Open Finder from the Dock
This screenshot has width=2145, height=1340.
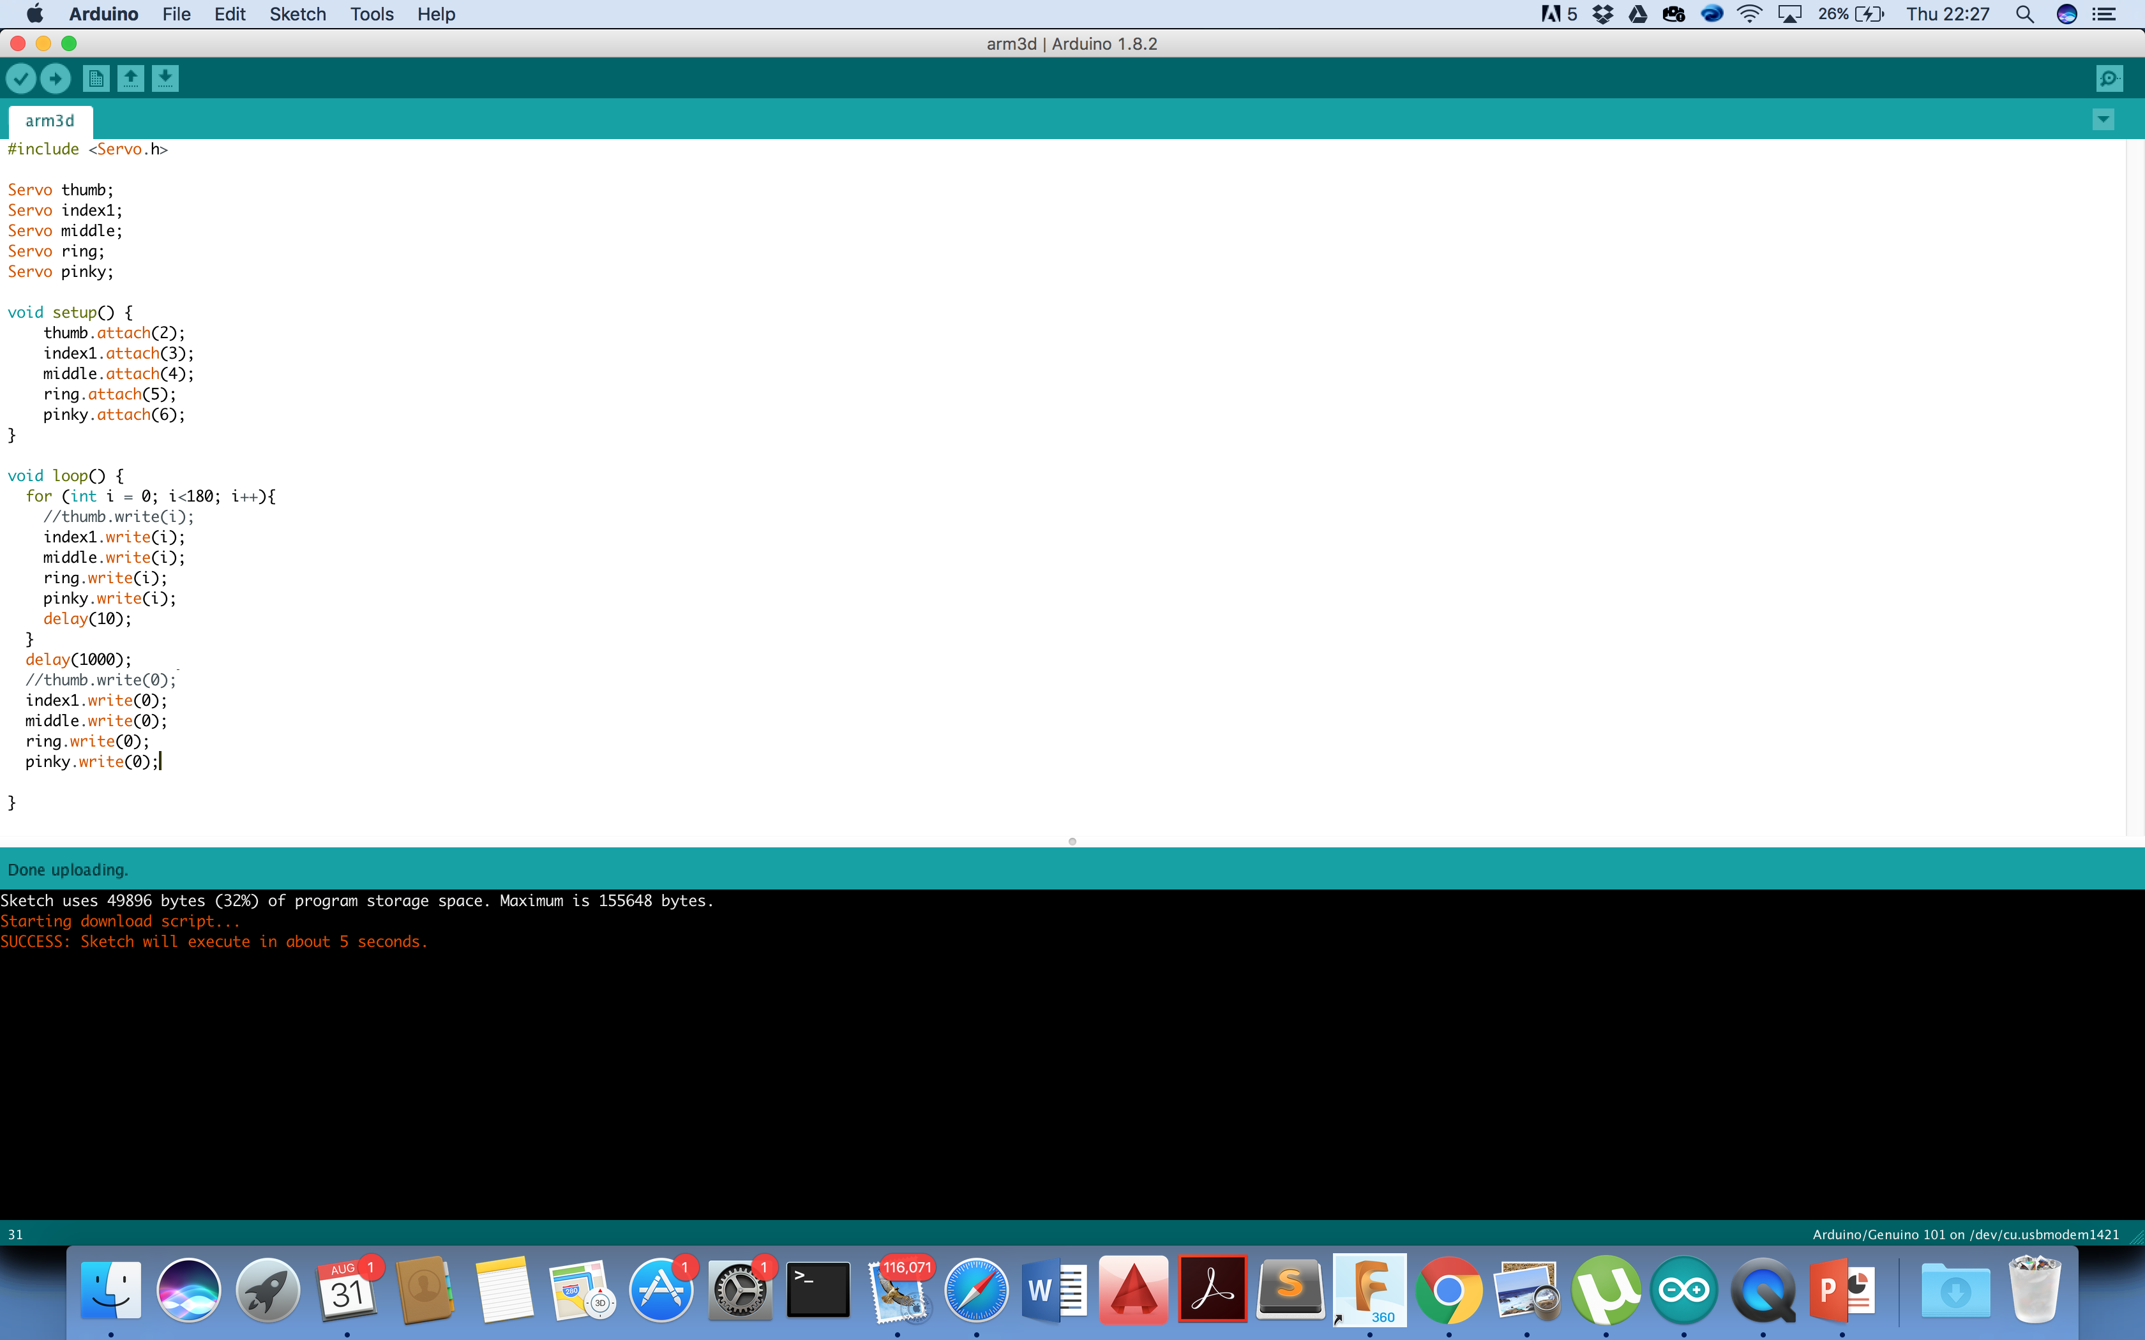[x=111, y=1290]
